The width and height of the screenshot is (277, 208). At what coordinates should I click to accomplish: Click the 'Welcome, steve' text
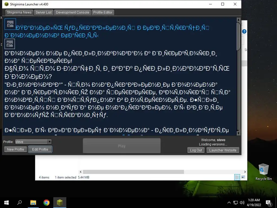(213, 140)
